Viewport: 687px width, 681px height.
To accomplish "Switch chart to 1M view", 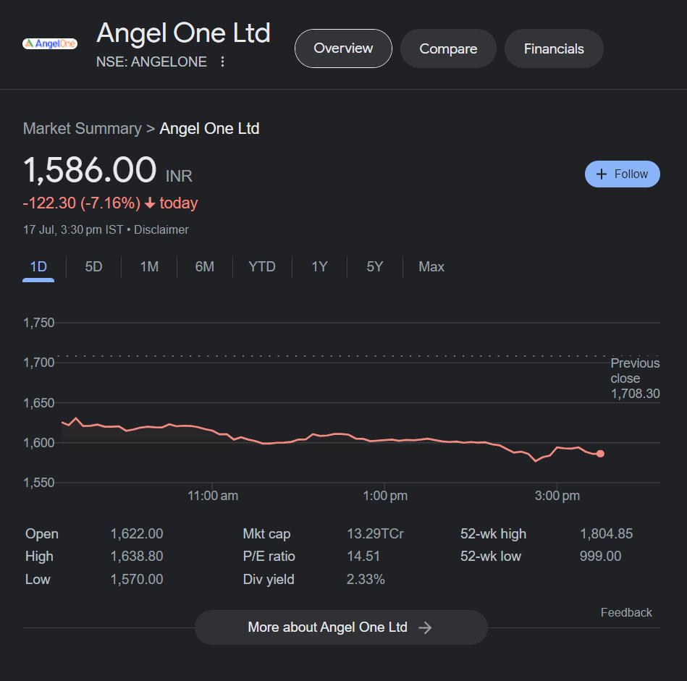I will [x=148, y=266].
